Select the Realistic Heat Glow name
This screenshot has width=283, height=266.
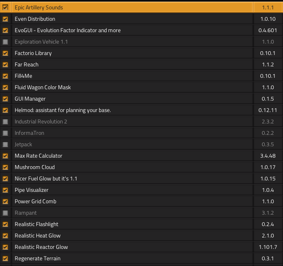[38, 235]
